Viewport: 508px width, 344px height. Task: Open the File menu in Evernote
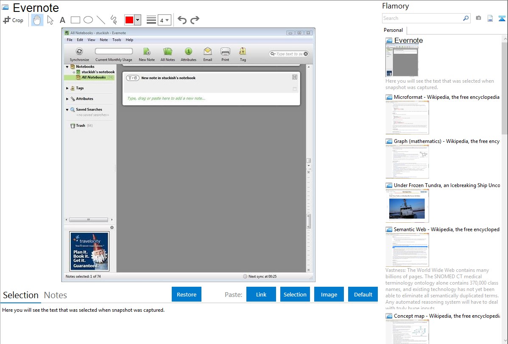click(70, 40)
